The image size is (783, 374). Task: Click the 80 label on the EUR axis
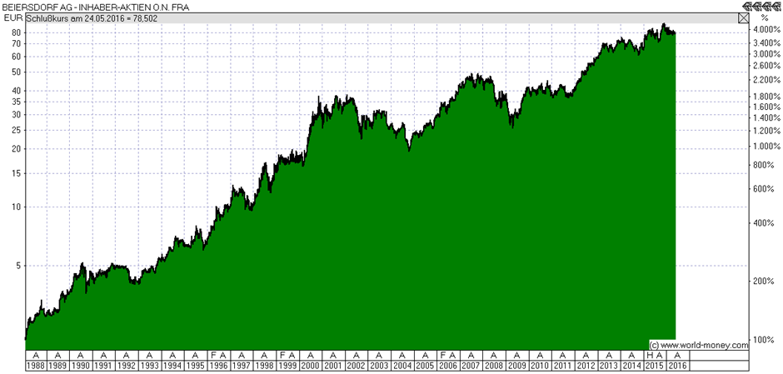click(15, 32)
